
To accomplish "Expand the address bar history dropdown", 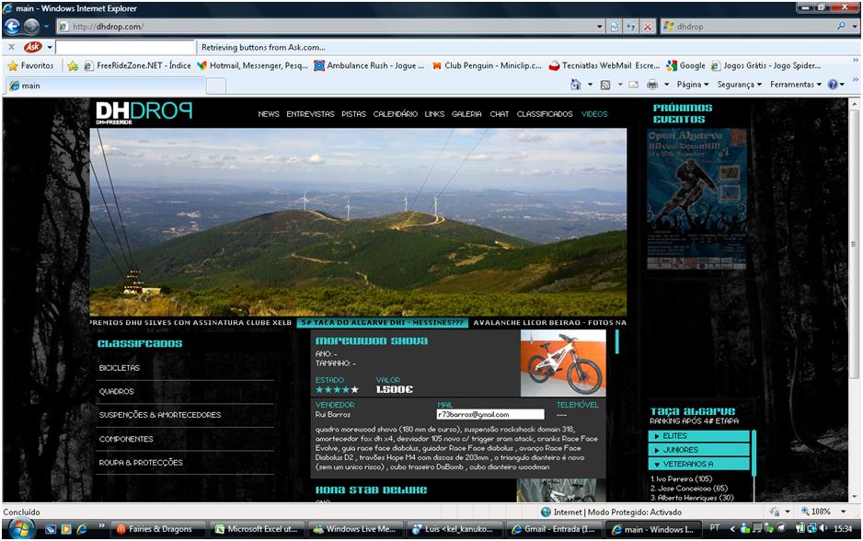I will pos(599,26).
